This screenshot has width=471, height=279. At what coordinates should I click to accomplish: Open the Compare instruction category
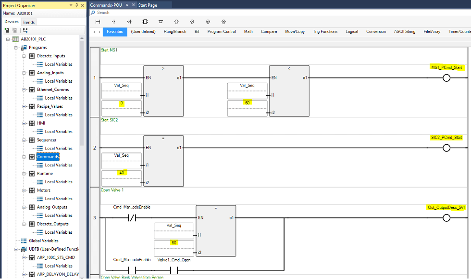click(269, 32)
